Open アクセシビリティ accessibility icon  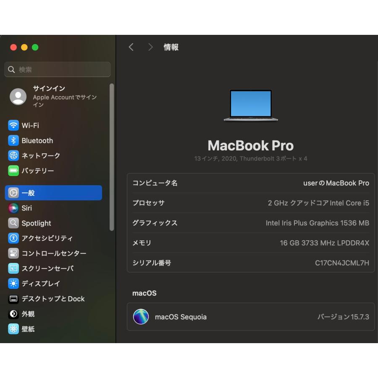tap(13, 238)
